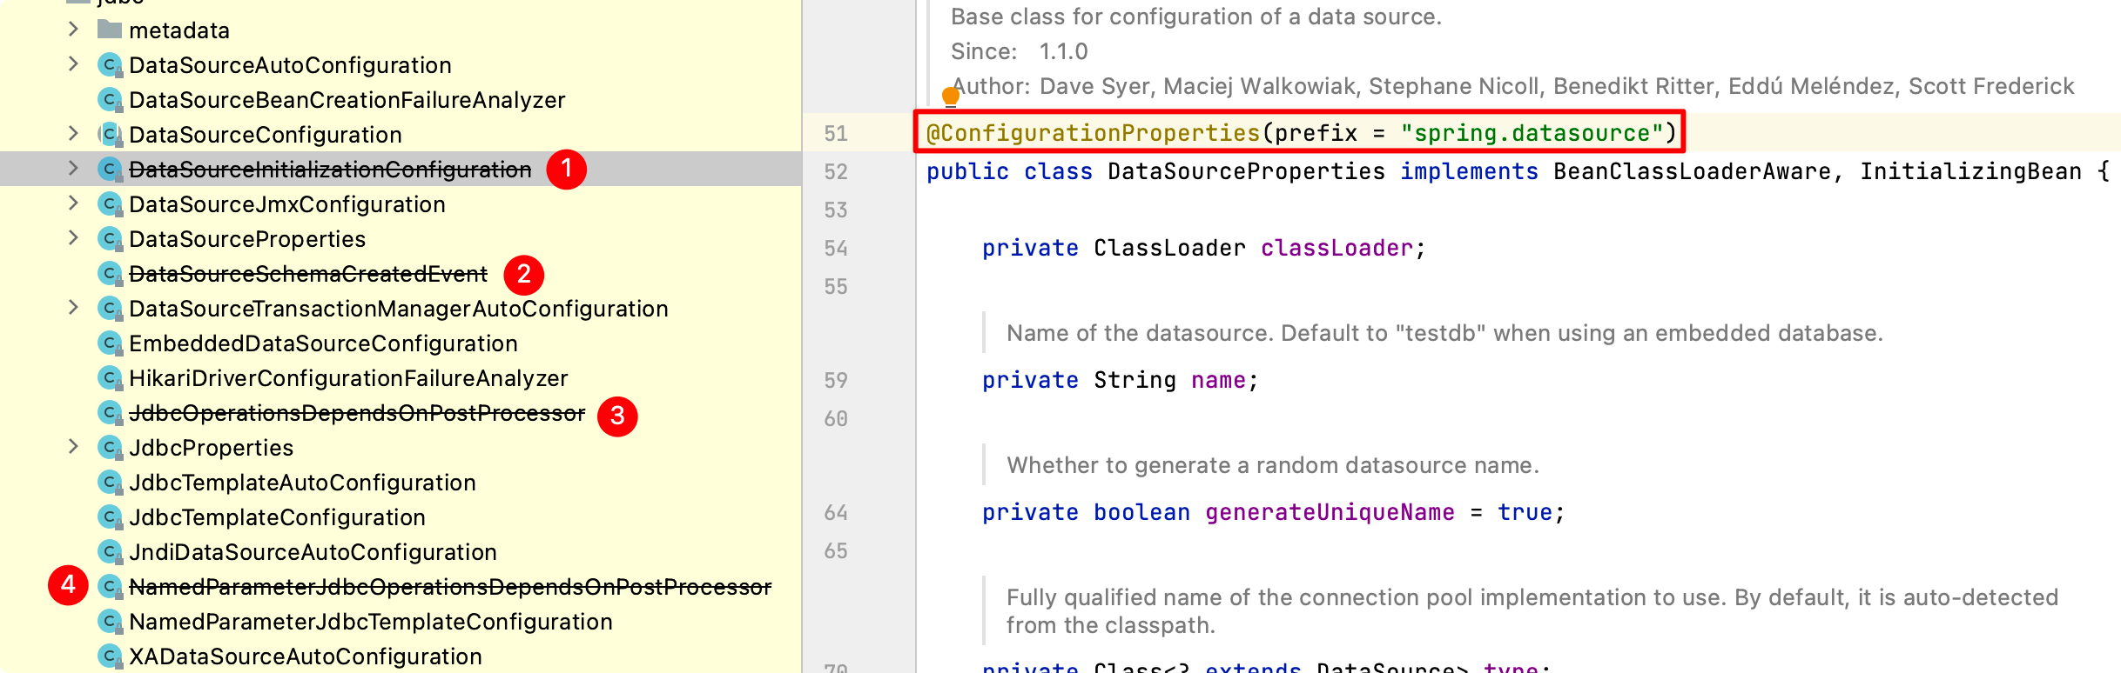Click the InitializingBean interface name

(1970, 171)
